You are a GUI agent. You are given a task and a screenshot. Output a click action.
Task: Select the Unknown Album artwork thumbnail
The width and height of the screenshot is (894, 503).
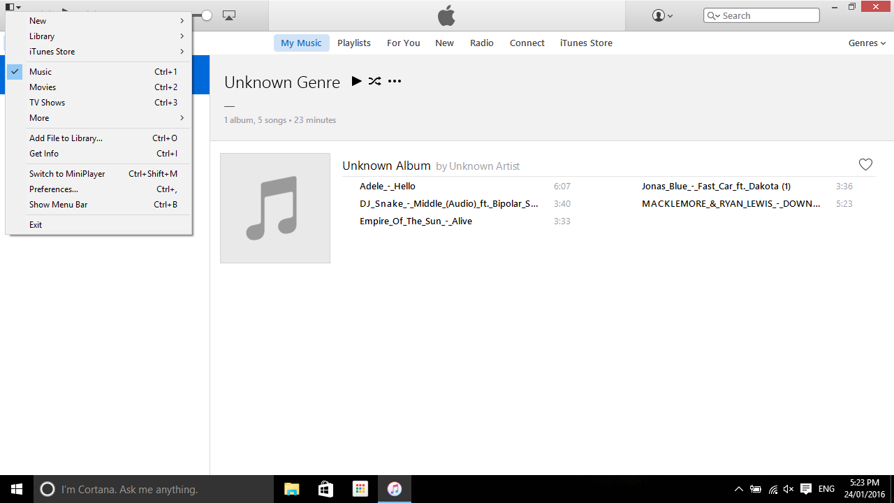coord(275,208)
